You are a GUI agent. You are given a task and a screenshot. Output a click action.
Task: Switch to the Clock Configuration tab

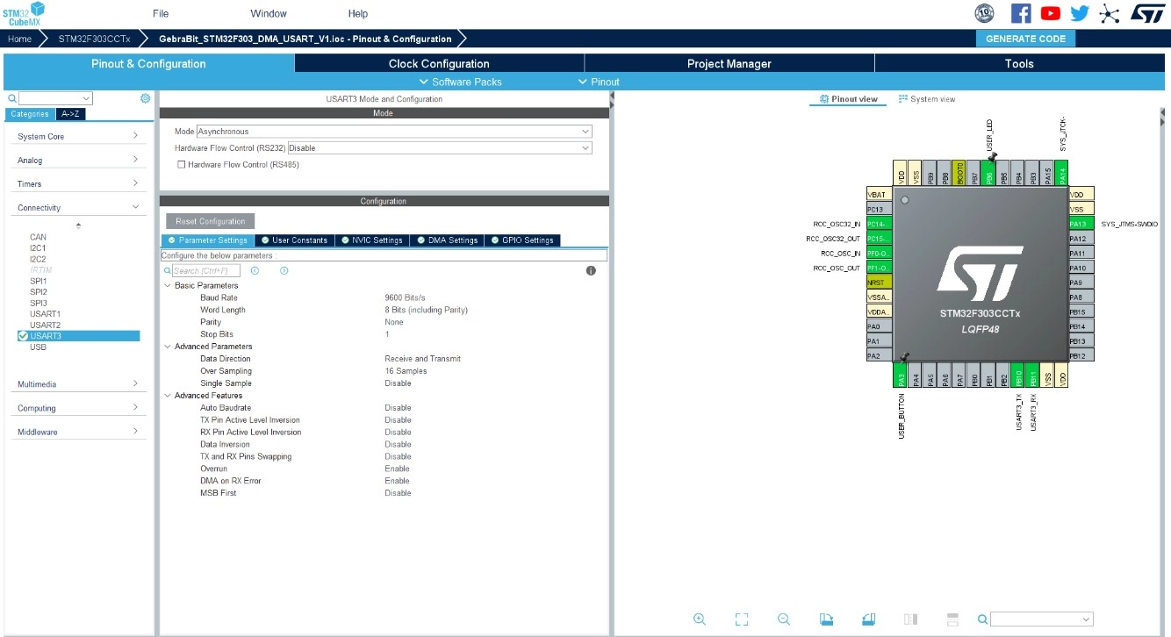(439, 63)
